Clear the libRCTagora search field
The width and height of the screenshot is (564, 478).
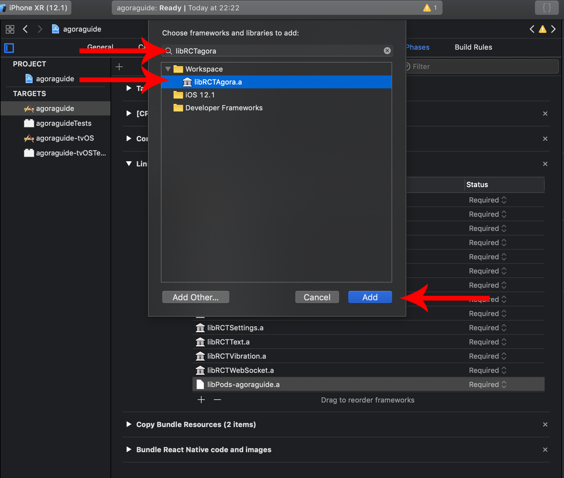(387, 51)
